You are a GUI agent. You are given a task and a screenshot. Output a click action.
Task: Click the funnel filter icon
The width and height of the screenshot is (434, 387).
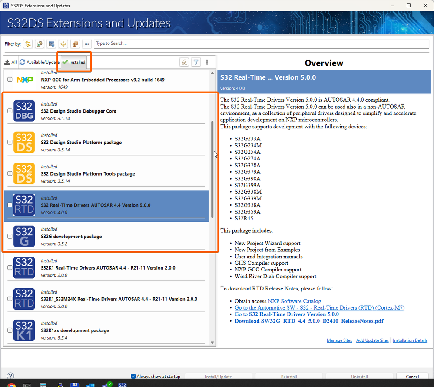point(196,62)
